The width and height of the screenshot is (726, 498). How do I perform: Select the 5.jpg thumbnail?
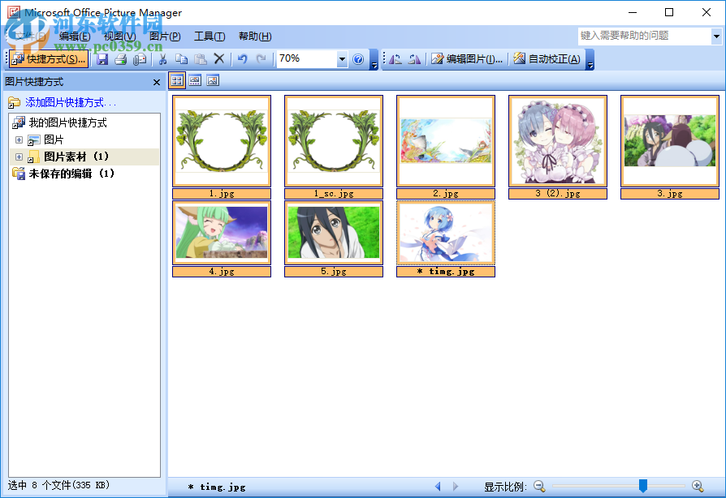(x=334, y=233)
